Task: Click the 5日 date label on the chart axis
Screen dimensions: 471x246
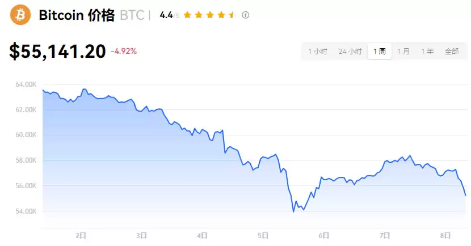Action: (262, 235)
